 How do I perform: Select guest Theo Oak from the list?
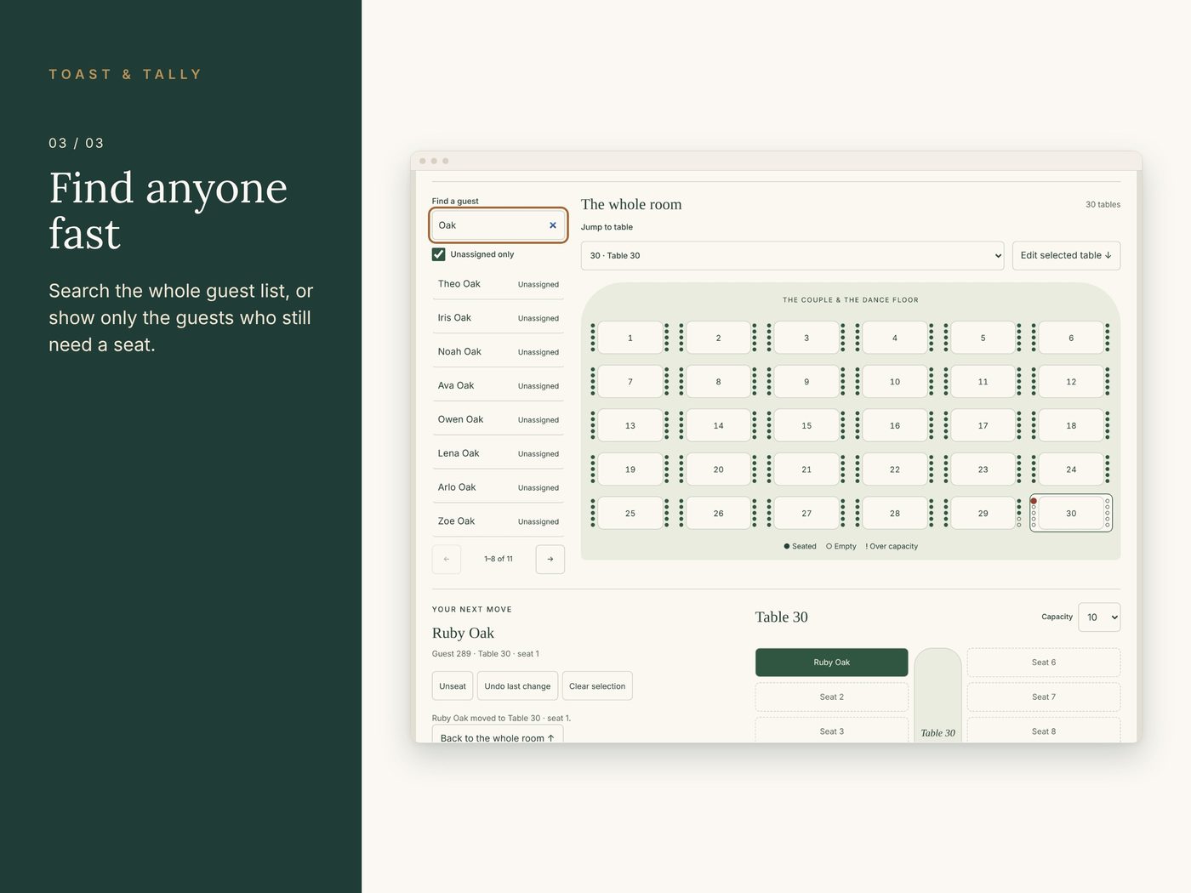[499, 284]
